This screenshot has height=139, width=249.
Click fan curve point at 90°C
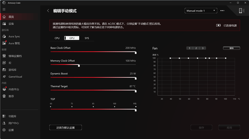tap(216, 58)
